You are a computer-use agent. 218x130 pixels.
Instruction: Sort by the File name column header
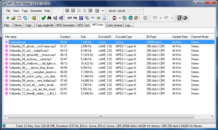click(31, 37)
